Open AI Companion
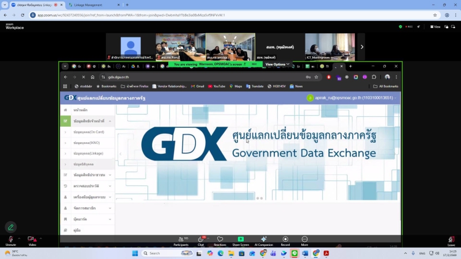 coord(263,240)
